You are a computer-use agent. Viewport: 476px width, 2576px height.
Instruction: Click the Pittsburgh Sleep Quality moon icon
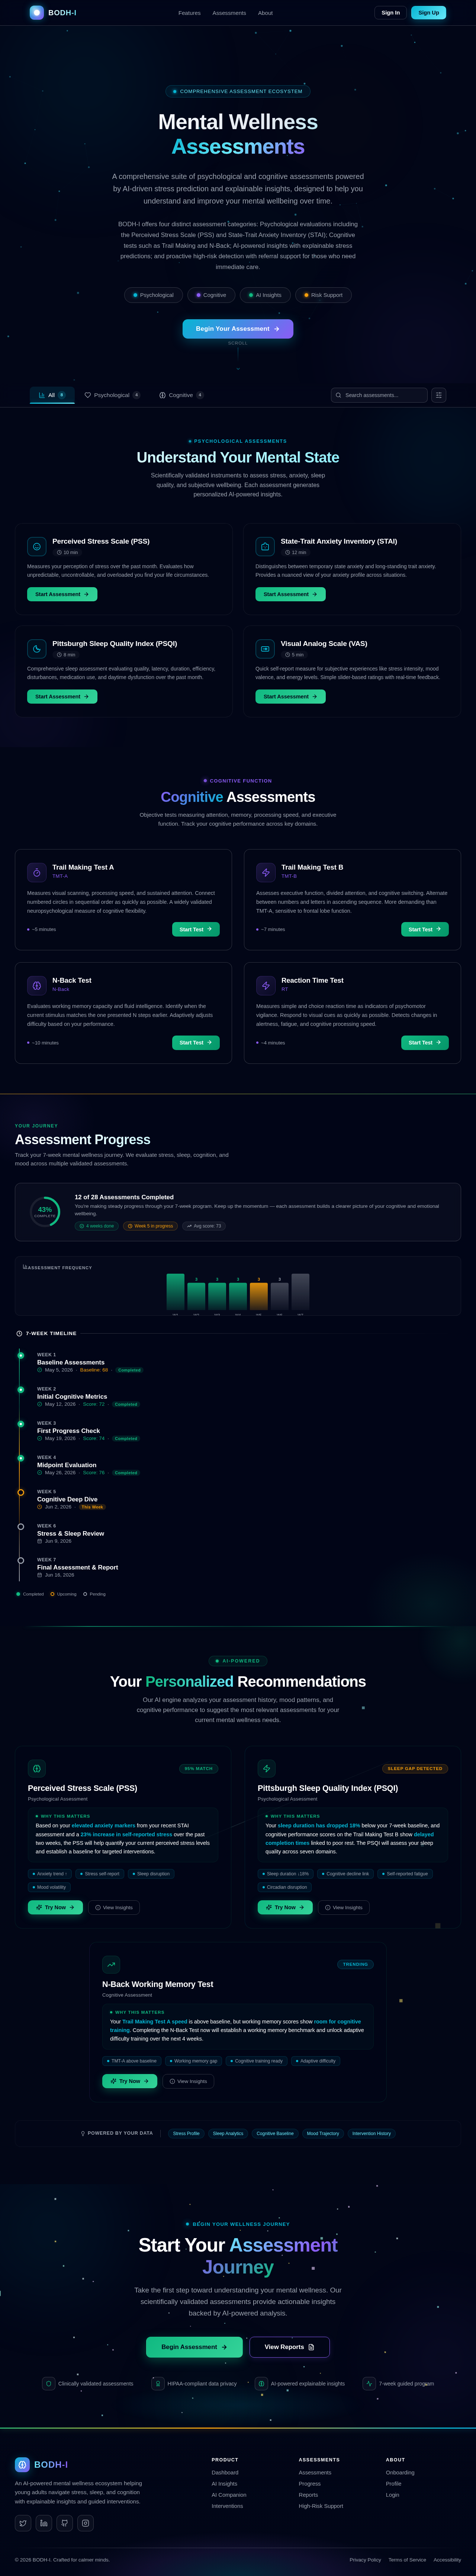click(37, 649)
